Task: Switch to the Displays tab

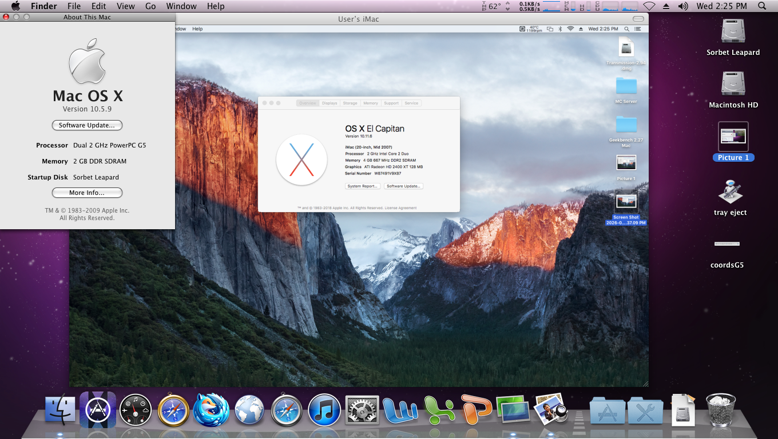Action: pyautogui.click(x=330, y=103)
